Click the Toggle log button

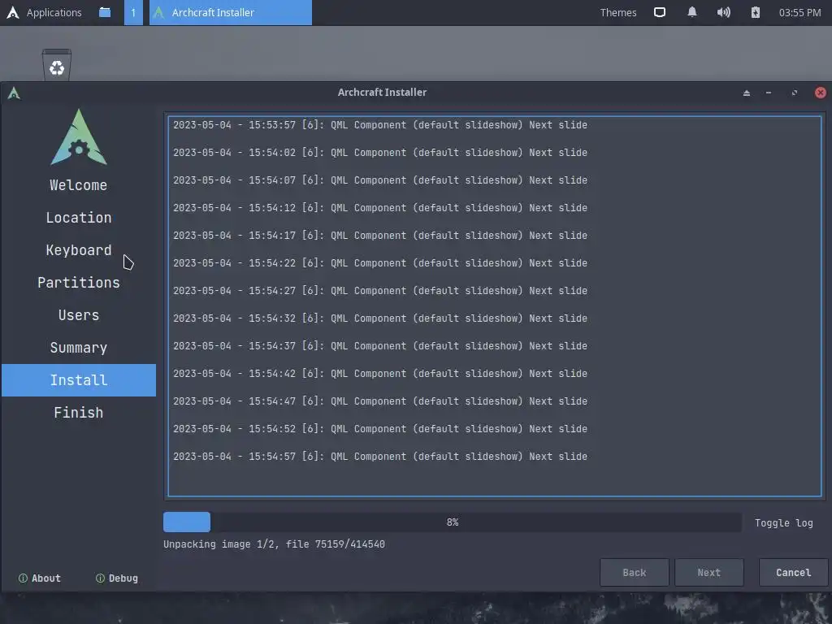784,522
